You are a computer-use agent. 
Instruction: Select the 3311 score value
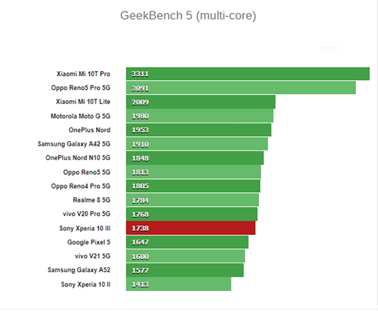(140, 74)
